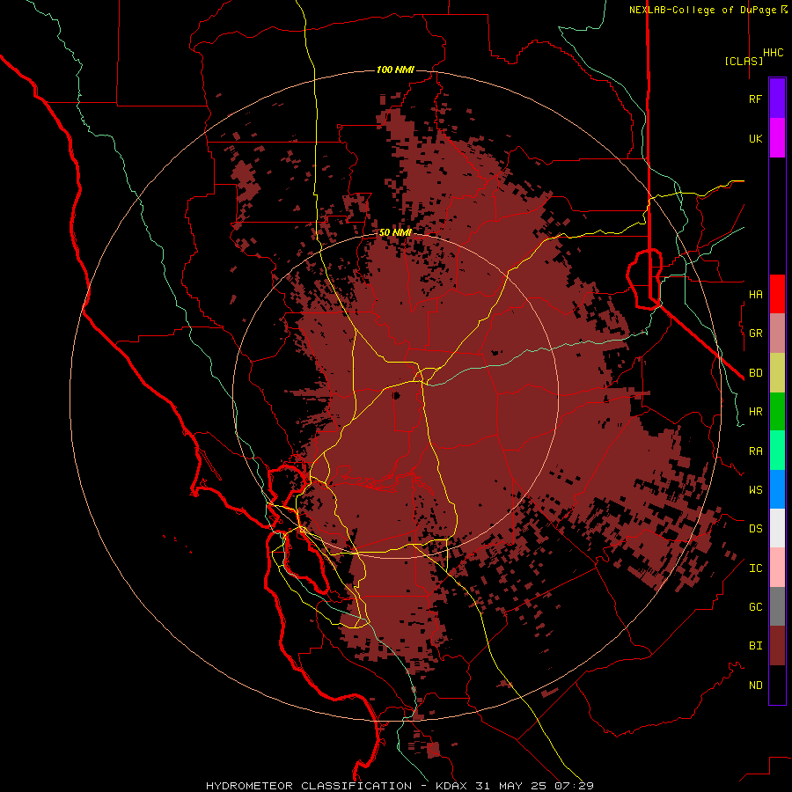Image resolution: width=792 pixels, height=792 pixels.
Task: Select the GC gray legend swatch
Action: pos(777,606)
